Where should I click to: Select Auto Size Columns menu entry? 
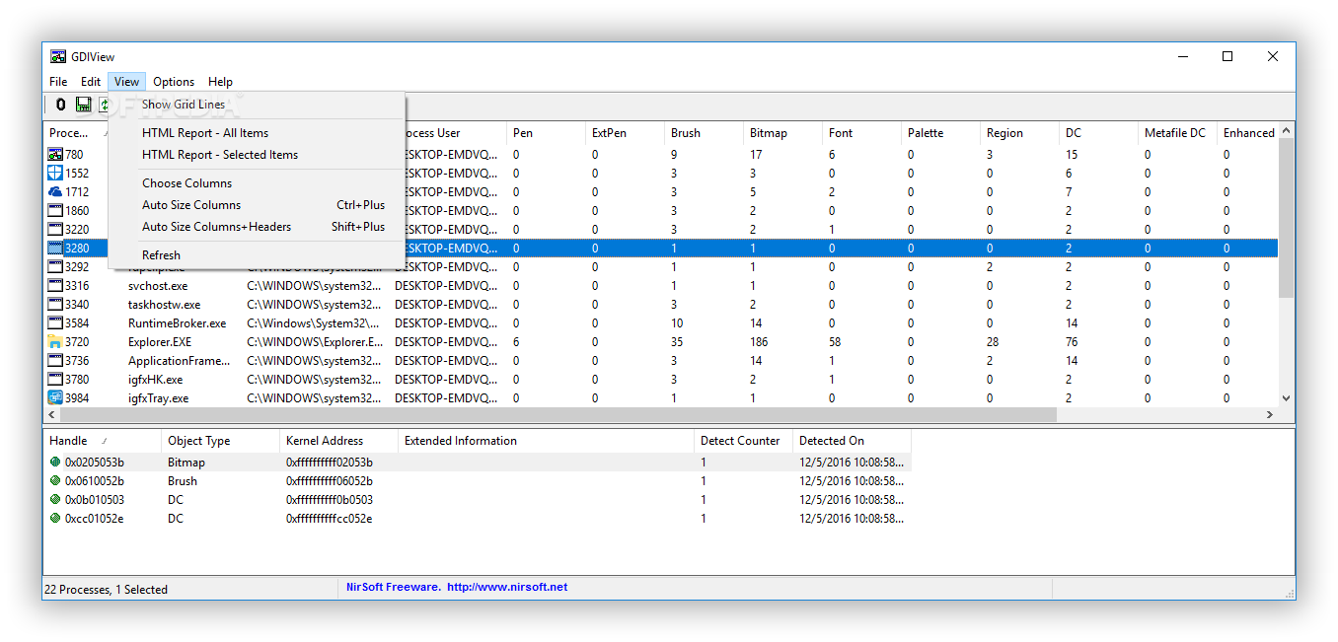257,205
